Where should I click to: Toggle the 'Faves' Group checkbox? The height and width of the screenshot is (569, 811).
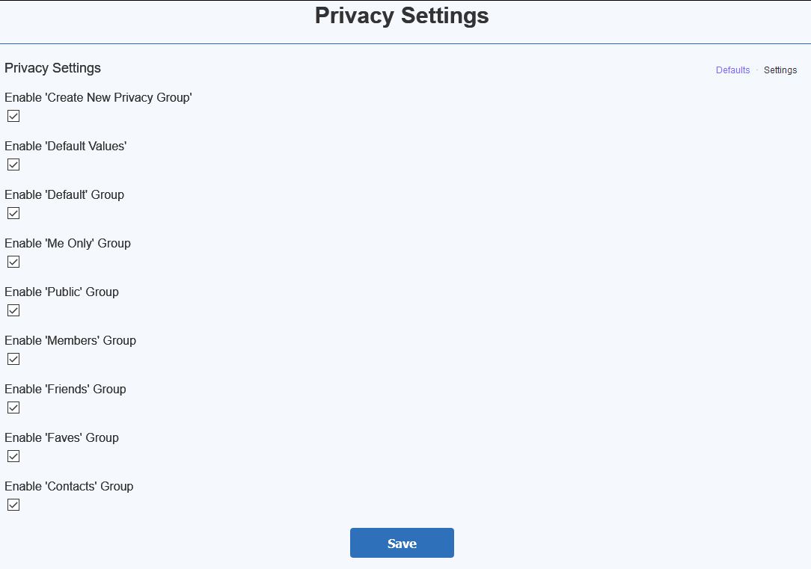(x=13, y=456)
